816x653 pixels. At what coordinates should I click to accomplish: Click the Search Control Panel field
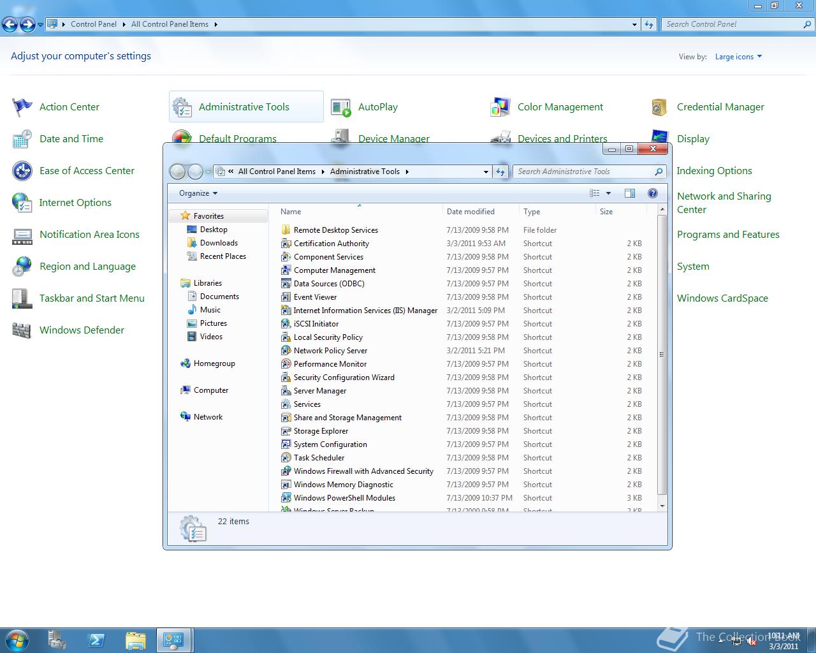738,24
